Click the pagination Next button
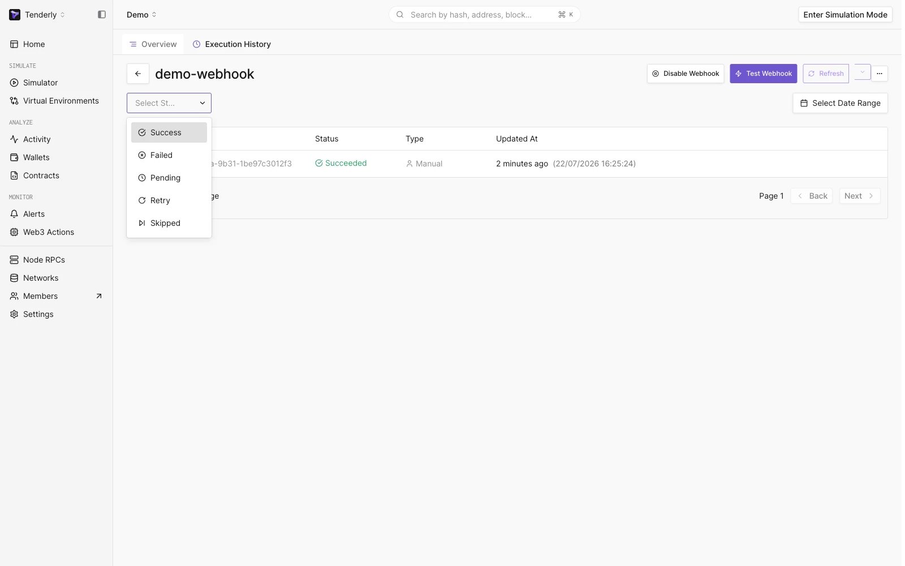Viewport: 905px width, 566px height. (x=860, y=196)
